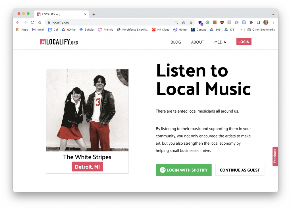291x209 pixels.
Task: Toggle the browser side panel icon
Action: (258, 22)
